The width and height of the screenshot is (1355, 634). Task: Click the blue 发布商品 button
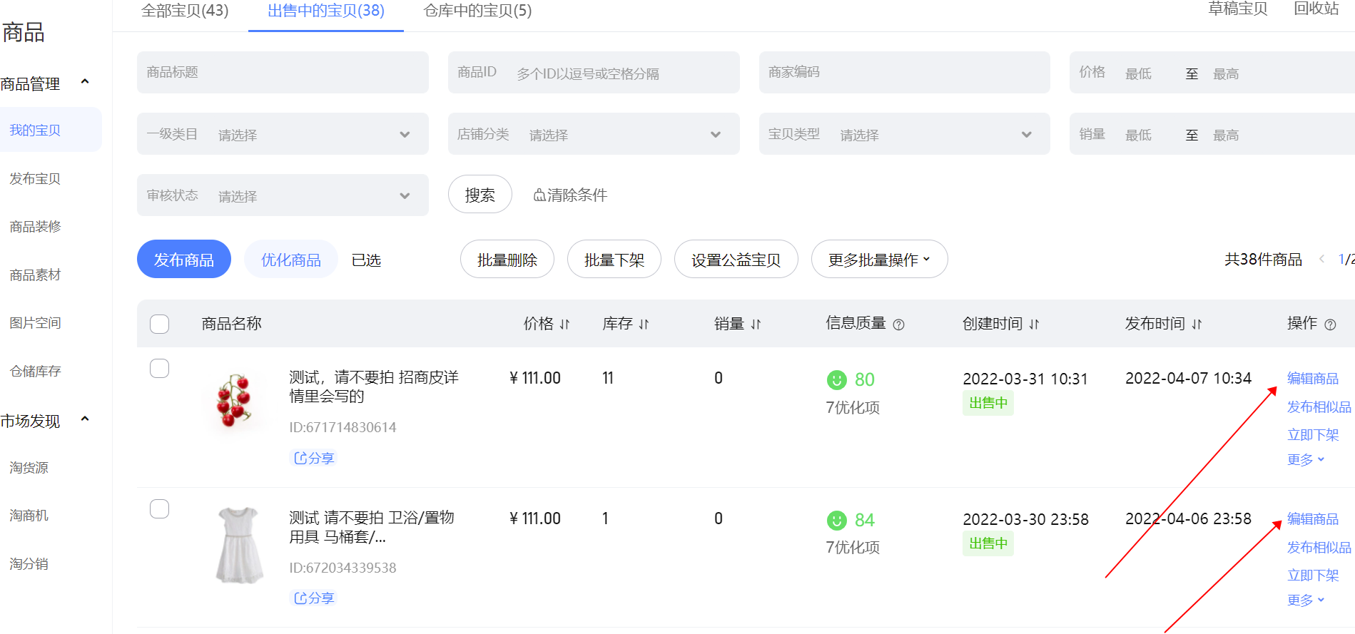[x=184, y=260]
